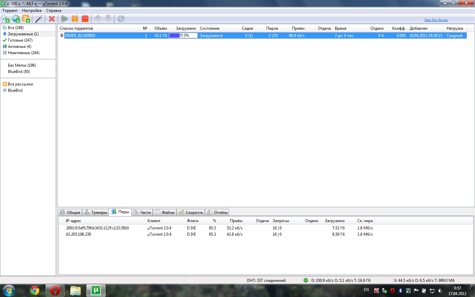Sort peers by IP-адрес column header
Image resolution: width=475 pixels, height=297 pixels.
[x=102, y=221]
